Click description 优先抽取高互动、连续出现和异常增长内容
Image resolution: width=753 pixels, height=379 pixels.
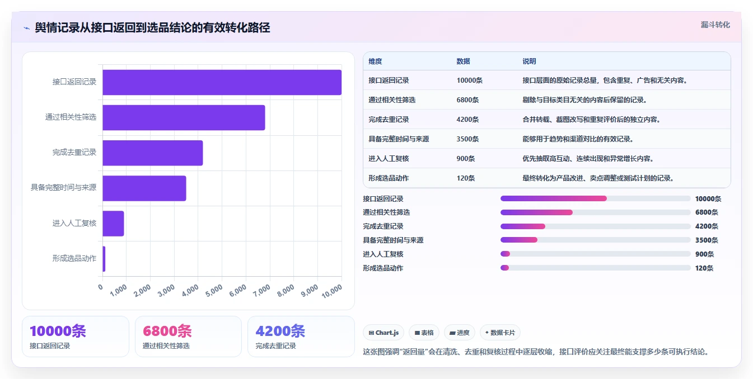(588, 159)
